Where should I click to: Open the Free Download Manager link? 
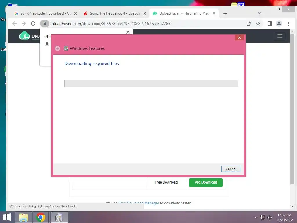coord(139,203)
